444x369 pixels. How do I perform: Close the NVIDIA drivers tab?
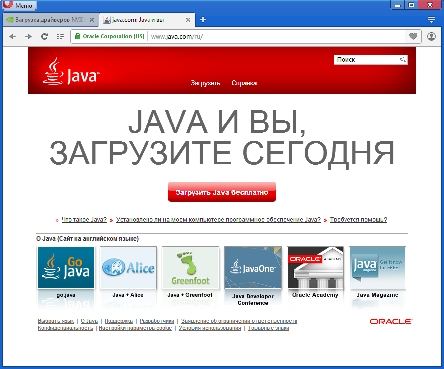[92, 20]
